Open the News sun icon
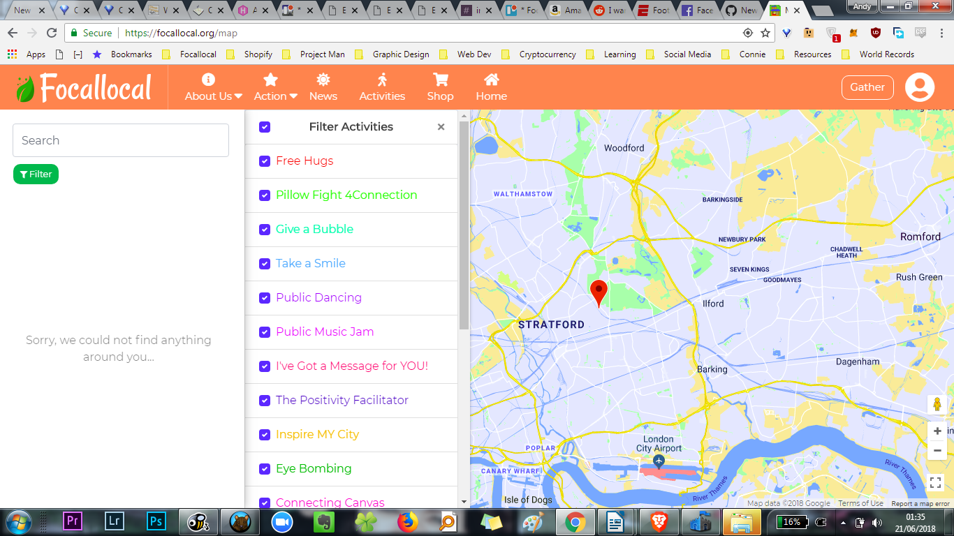This screenshot has width=954, height=536. click(323, 80)
